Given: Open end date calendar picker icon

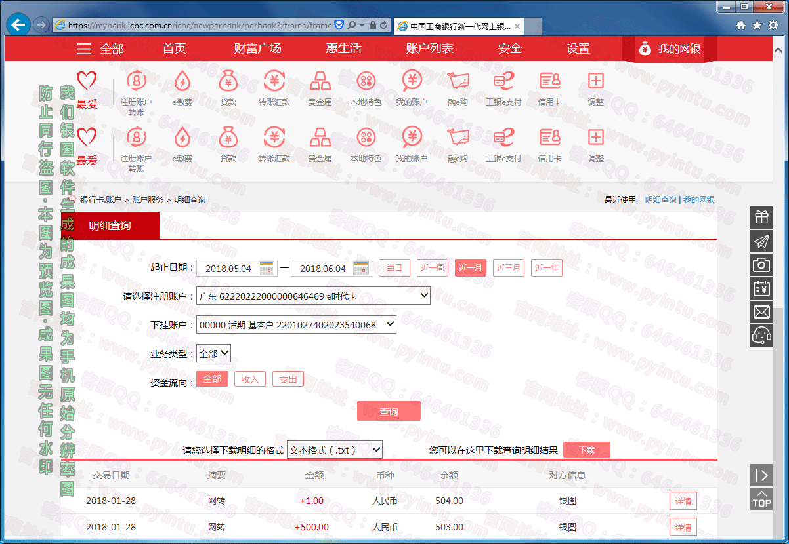Looking at the screenshot, I should (x=362, y=268).
